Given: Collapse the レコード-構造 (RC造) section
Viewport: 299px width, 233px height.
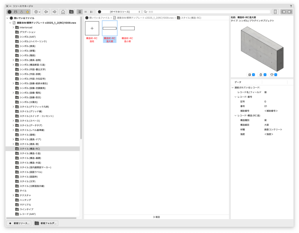Looking at the screenshot, I should click(236, 115).
